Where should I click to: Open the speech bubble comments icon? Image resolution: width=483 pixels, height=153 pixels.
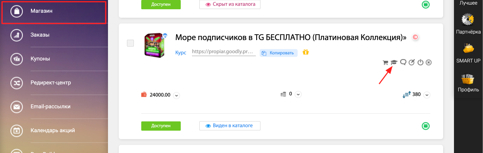pos(403,62)
